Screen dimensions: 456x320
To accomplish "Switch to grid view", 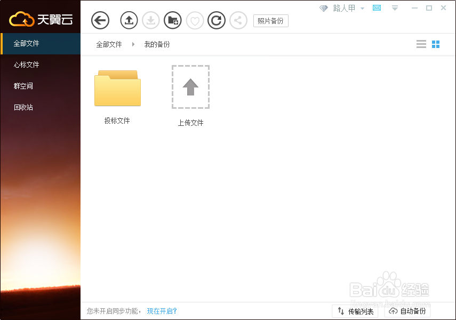I will (436, 44).
